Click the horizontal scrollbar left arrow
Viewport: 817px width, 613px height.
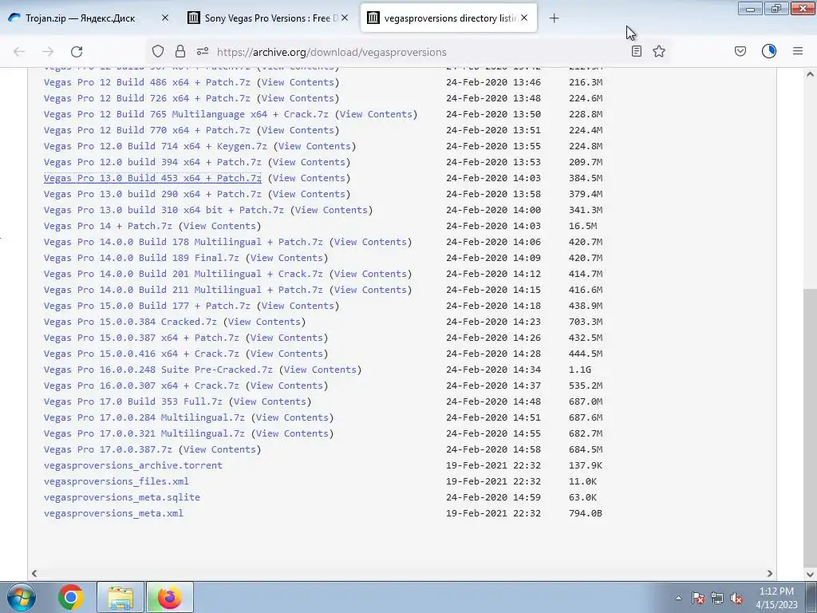[34, 573]
